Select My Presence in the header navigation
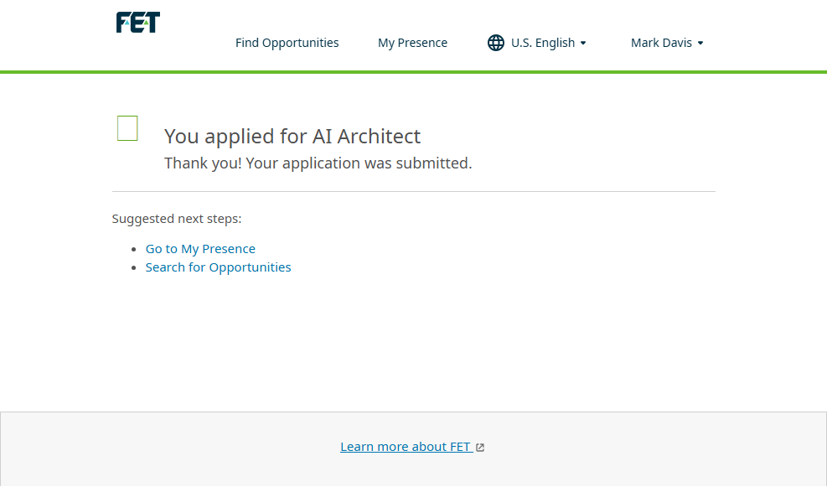 (412, 43)
